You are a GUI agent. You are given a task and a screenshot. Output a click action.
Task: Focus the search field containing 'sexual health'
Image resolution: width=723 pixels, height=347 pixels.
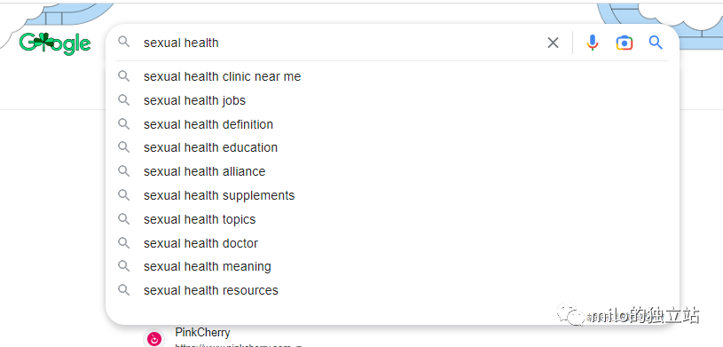[342, 43]
